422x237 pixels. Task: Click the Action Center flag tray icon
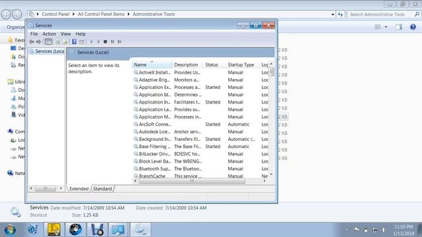click(357, 230)
